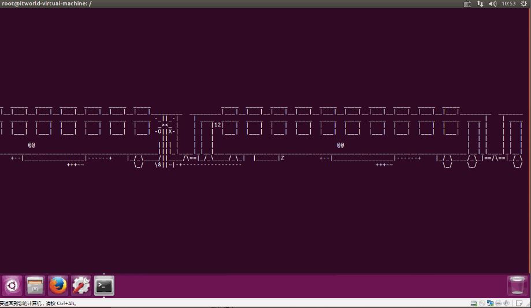Expand the network connections indicator menu
Screen dimensions: 531x308
[480, 3]
